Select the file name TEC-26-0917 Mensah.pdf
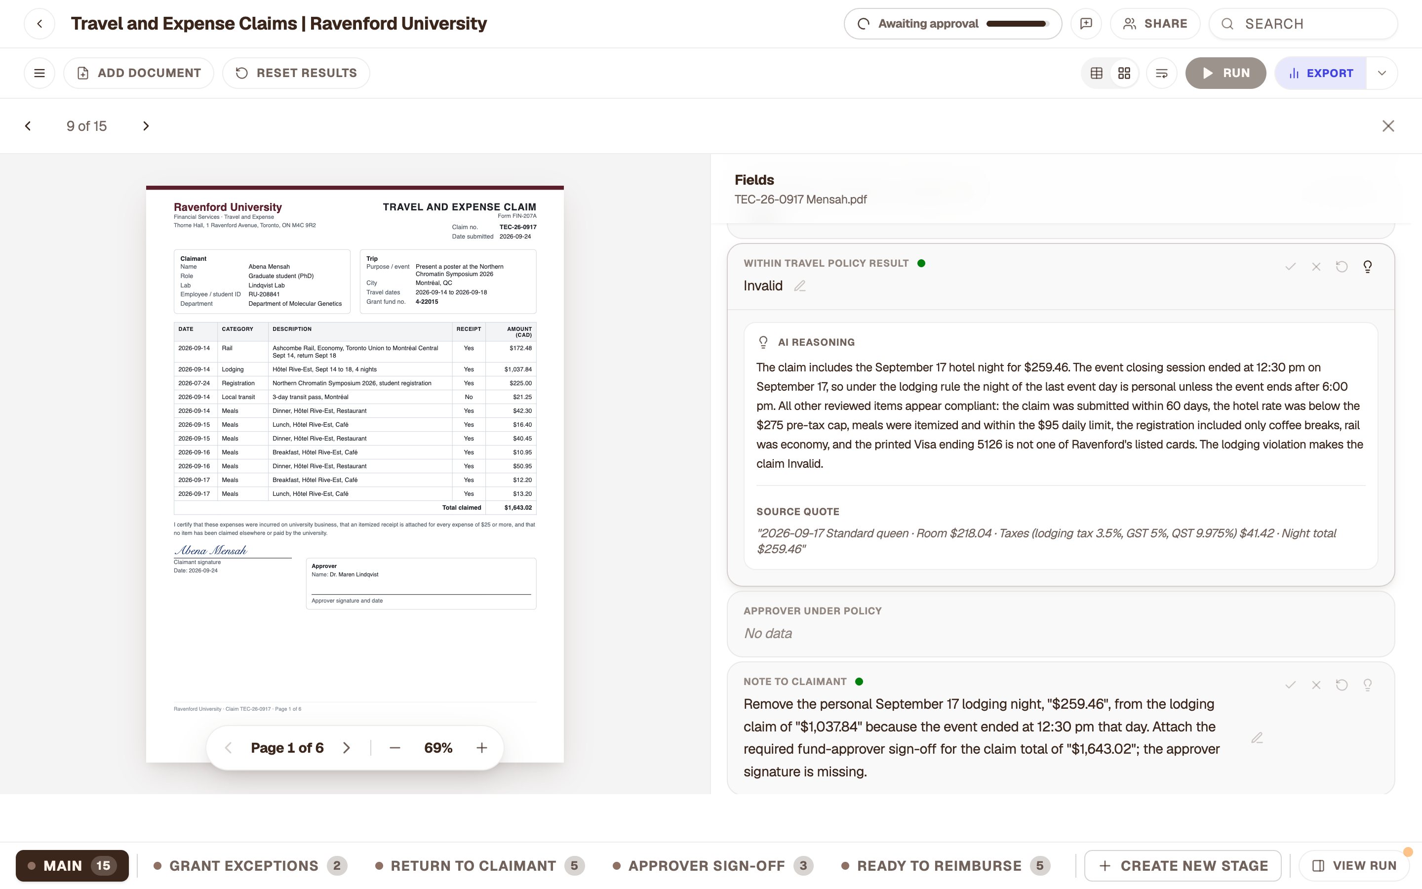The height and width of the screenshot is (889, 1422). pos(800,200)
